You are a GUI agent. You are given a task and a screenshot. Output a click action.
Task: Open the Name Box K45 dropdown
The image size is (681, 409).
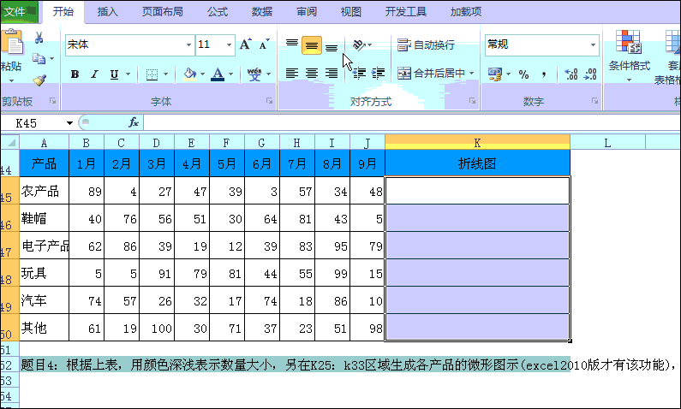point(69,123)
